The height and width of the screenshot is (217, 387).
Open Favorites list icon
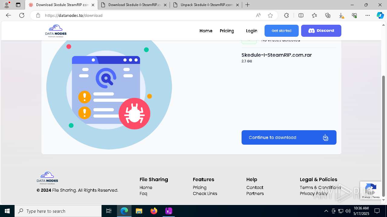pos(314,15)
